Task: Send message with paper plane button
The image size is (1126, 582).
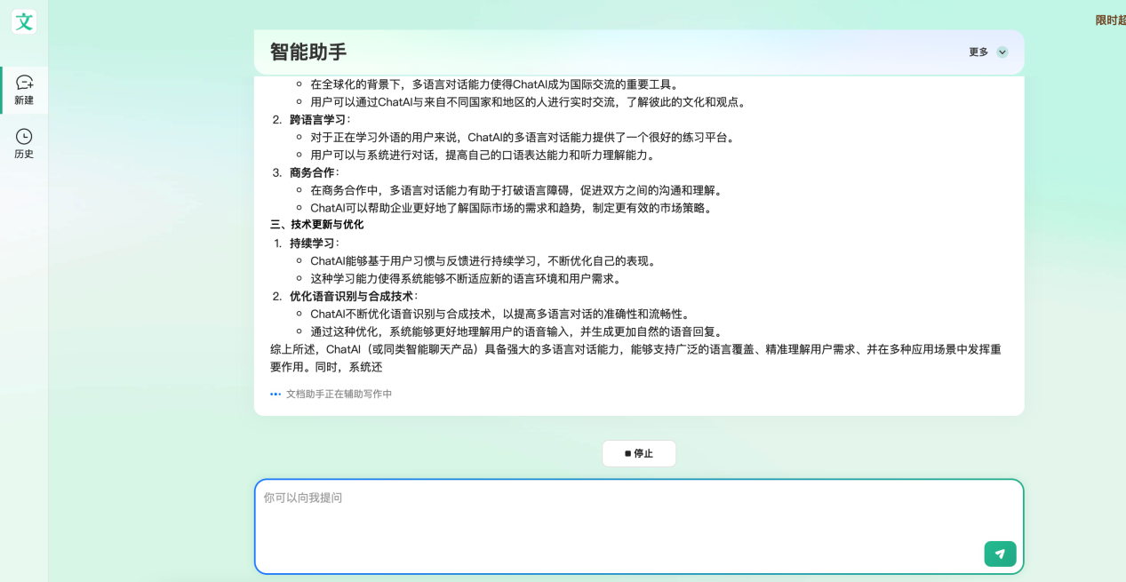Action: (1000, 554)
